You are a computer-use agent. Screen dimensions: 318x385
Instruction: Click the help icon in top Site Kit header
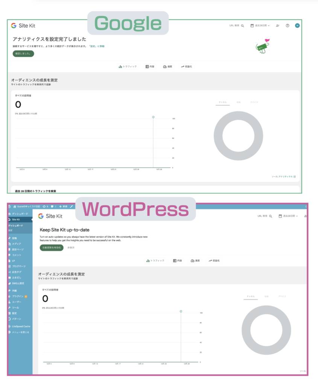tap(288, 26)
